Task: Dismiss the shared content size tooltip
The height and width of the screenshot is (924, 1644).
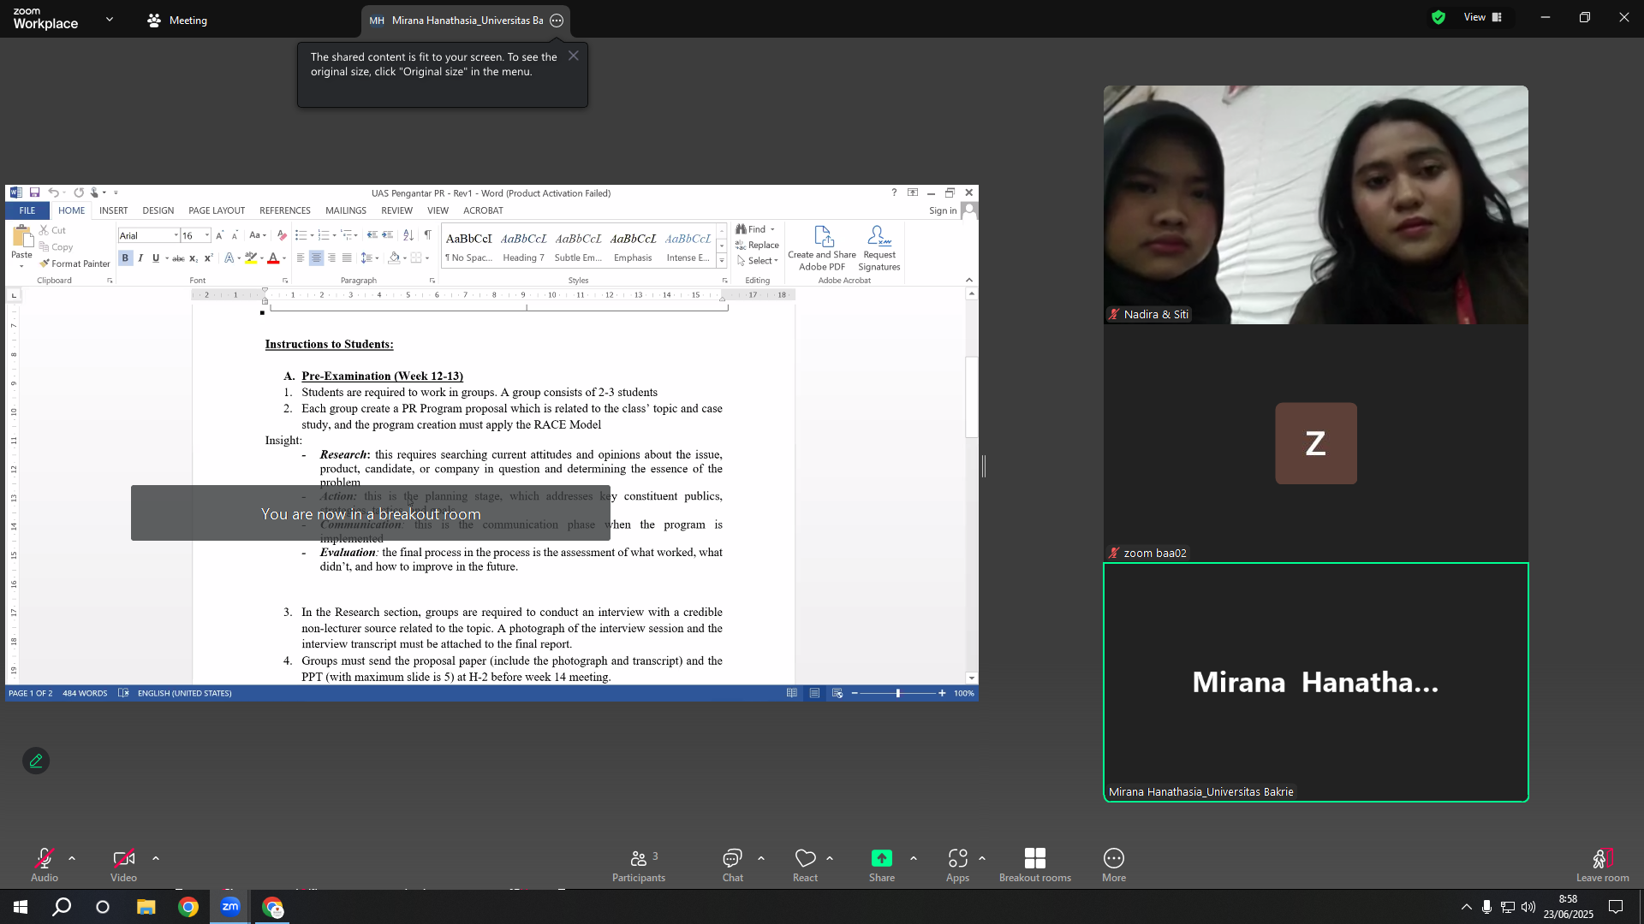Action: 574,56
